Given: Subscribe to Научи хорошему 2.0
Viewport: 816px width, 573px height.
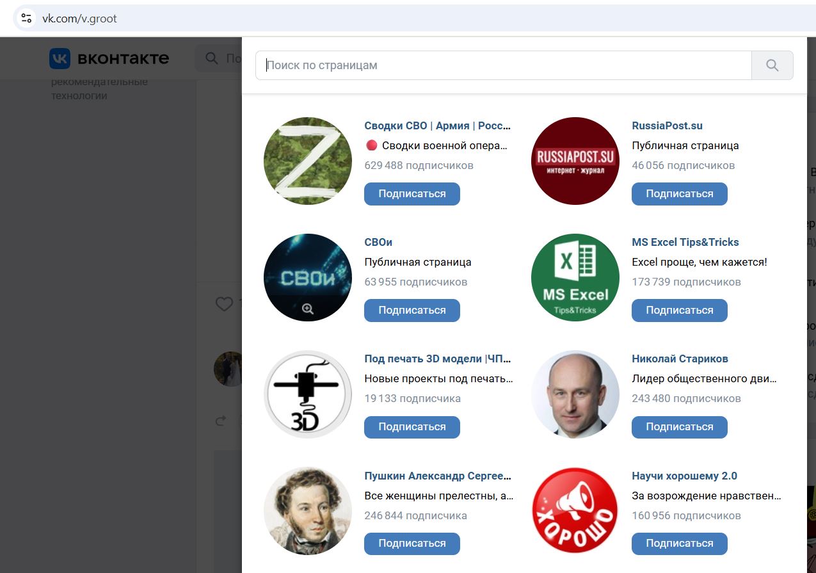Looking at the screenshot, I should pos(680,543).
